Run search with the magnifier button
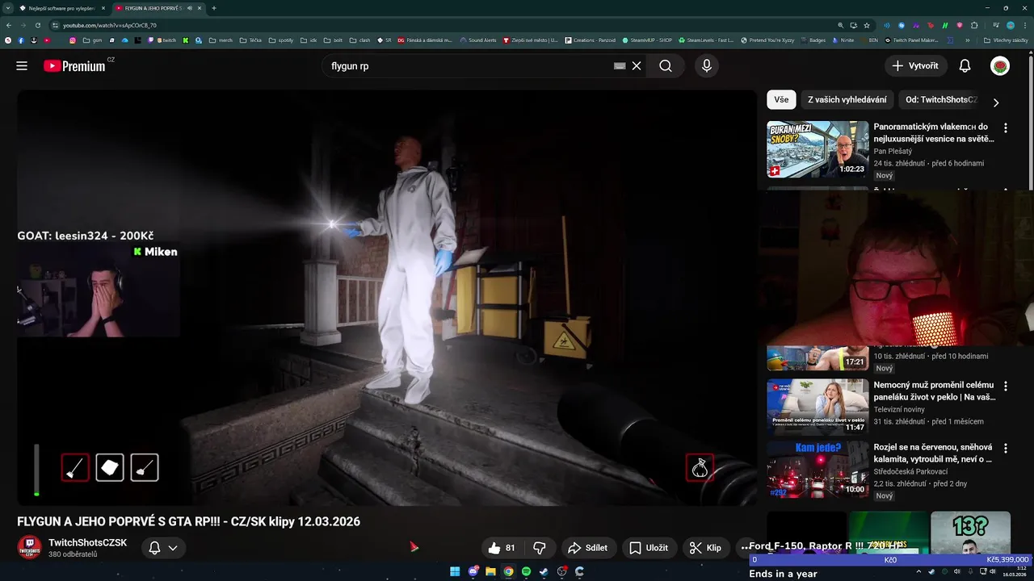Viewport: 1034px width, 581px height. tap(666, 66)
